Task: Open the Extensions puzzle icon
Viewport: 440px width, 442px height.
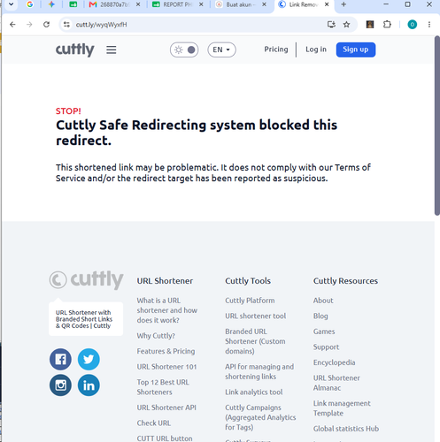Action: [x=387, y=25]
